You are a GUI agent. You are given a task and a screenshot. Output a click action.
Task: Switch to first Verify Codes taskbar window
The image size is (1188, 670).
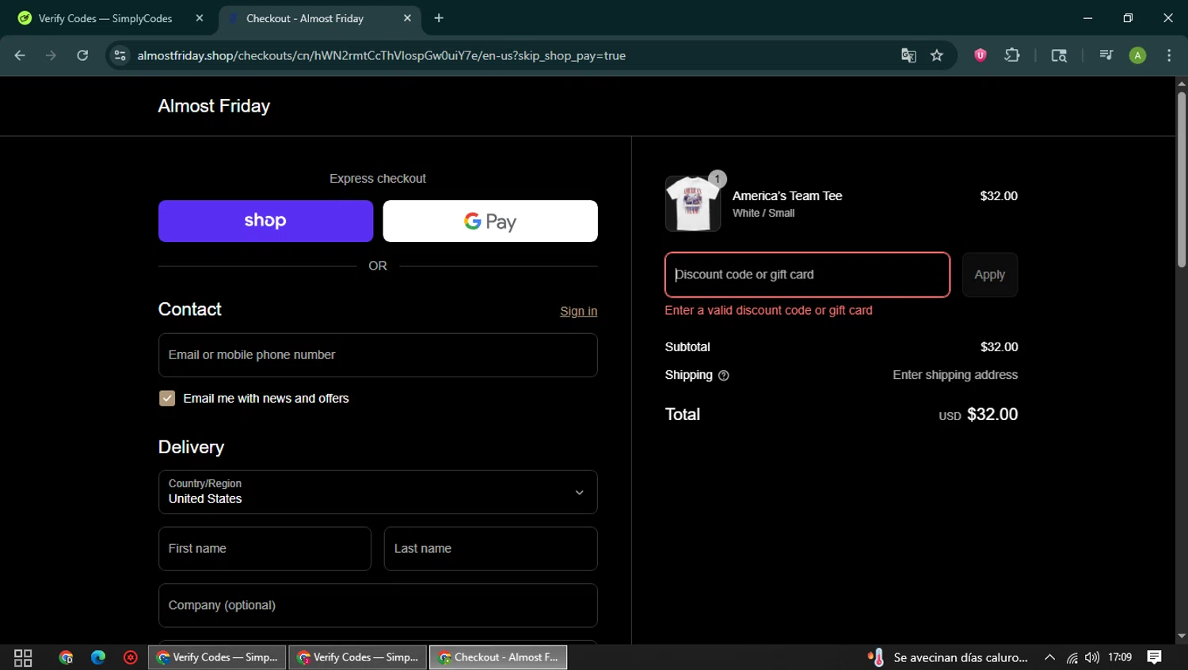217,657
